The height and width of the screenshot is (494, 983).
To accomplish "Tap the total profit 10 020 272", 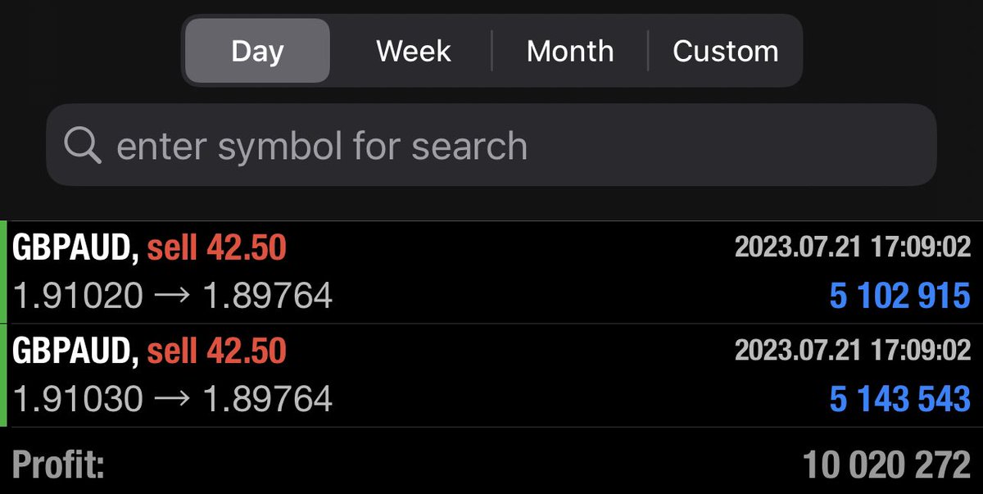I will pos(886,465).
